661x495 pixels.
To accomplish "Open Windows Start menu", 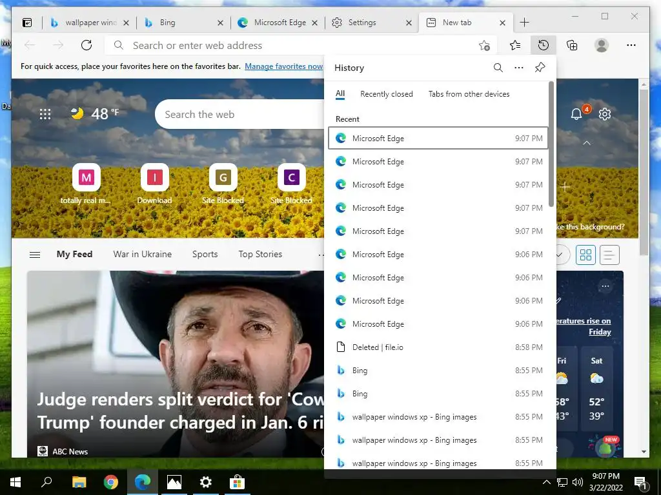I will 15,482.
